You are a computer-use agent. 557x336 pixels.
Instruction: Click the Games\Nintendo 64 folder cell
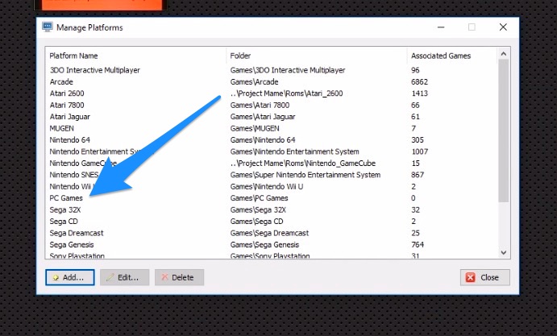263,140
